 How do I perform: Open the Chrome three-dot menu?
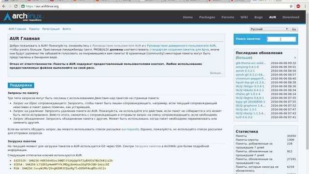305,6
